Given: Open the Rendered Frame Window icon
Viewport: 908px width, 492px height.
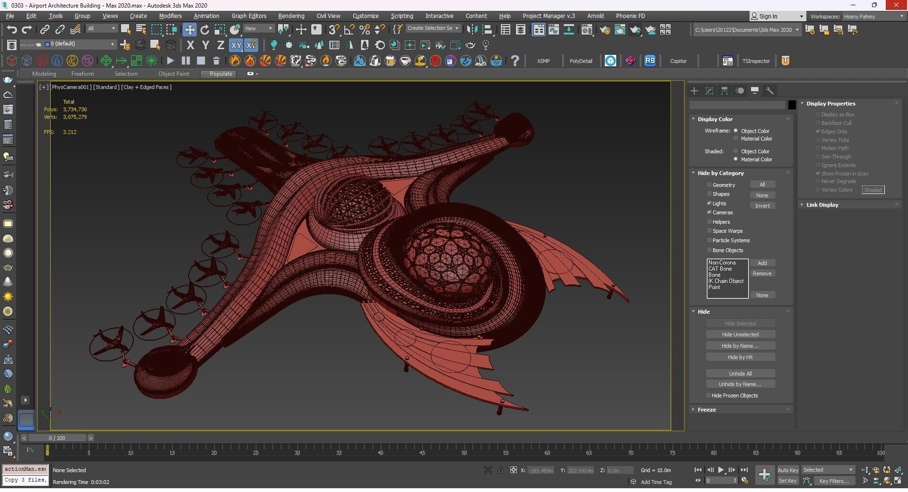Looking at the screenshot, I should pos(620,29).
